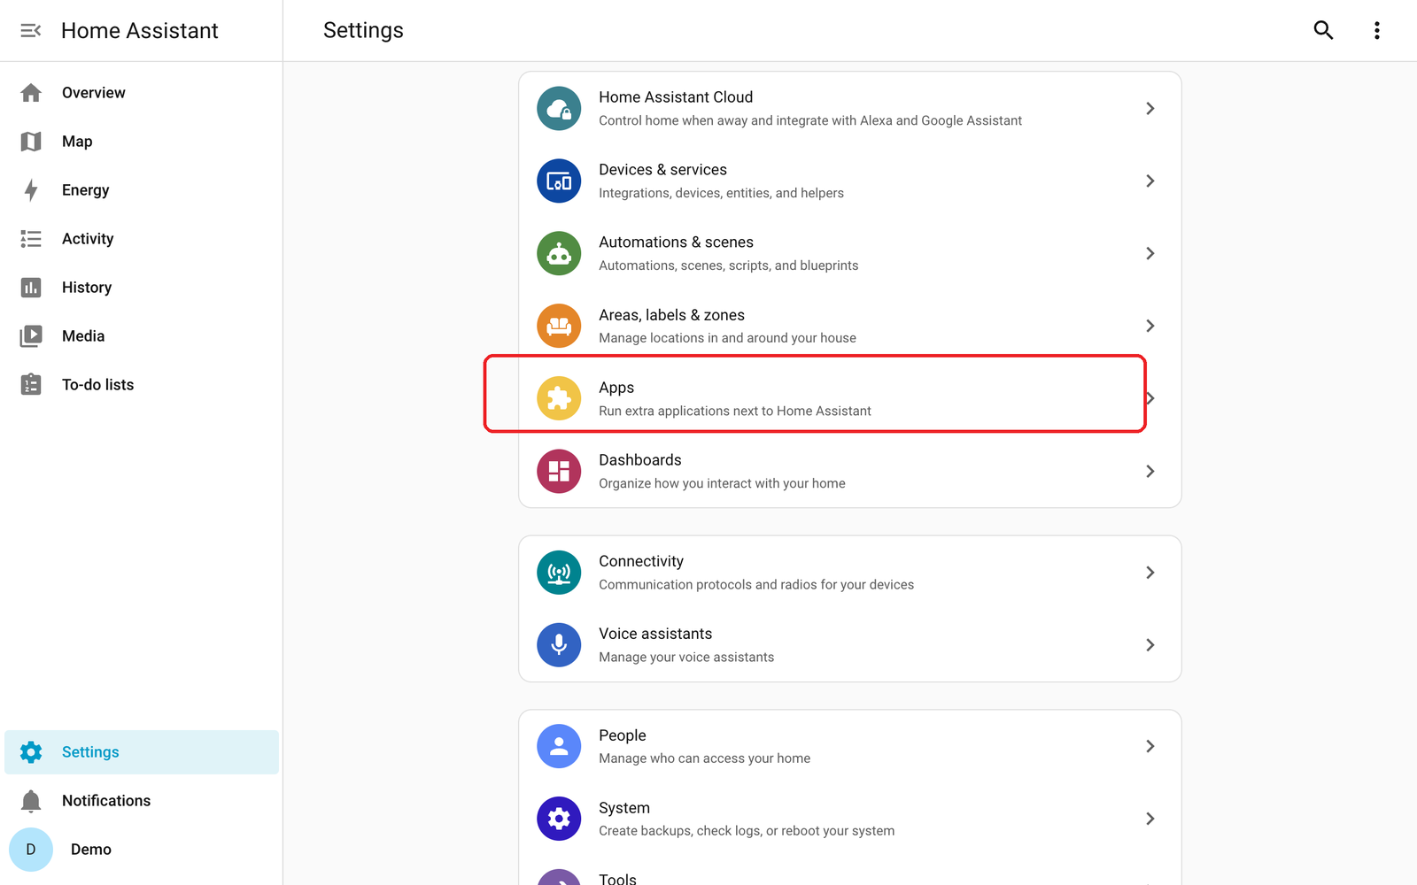Screen dimensions: 1417x885
Task: Open To-do lists in the sidebar
Action: coord(142,385)
